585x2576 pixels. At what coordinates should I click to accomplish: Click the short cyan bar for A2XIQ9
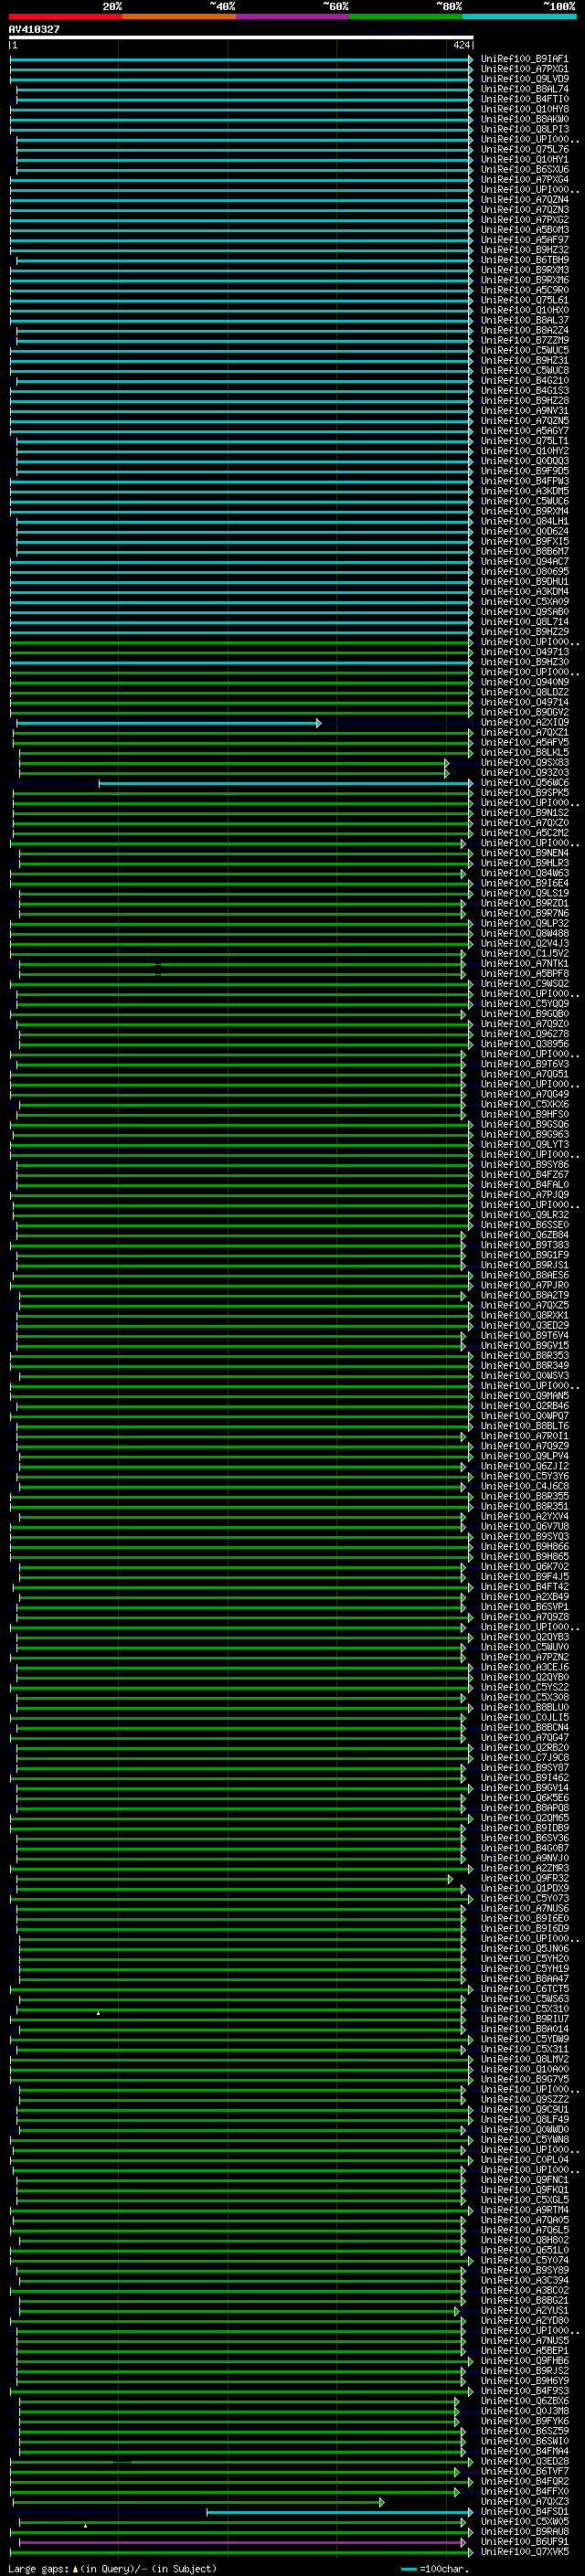[168, 723]
